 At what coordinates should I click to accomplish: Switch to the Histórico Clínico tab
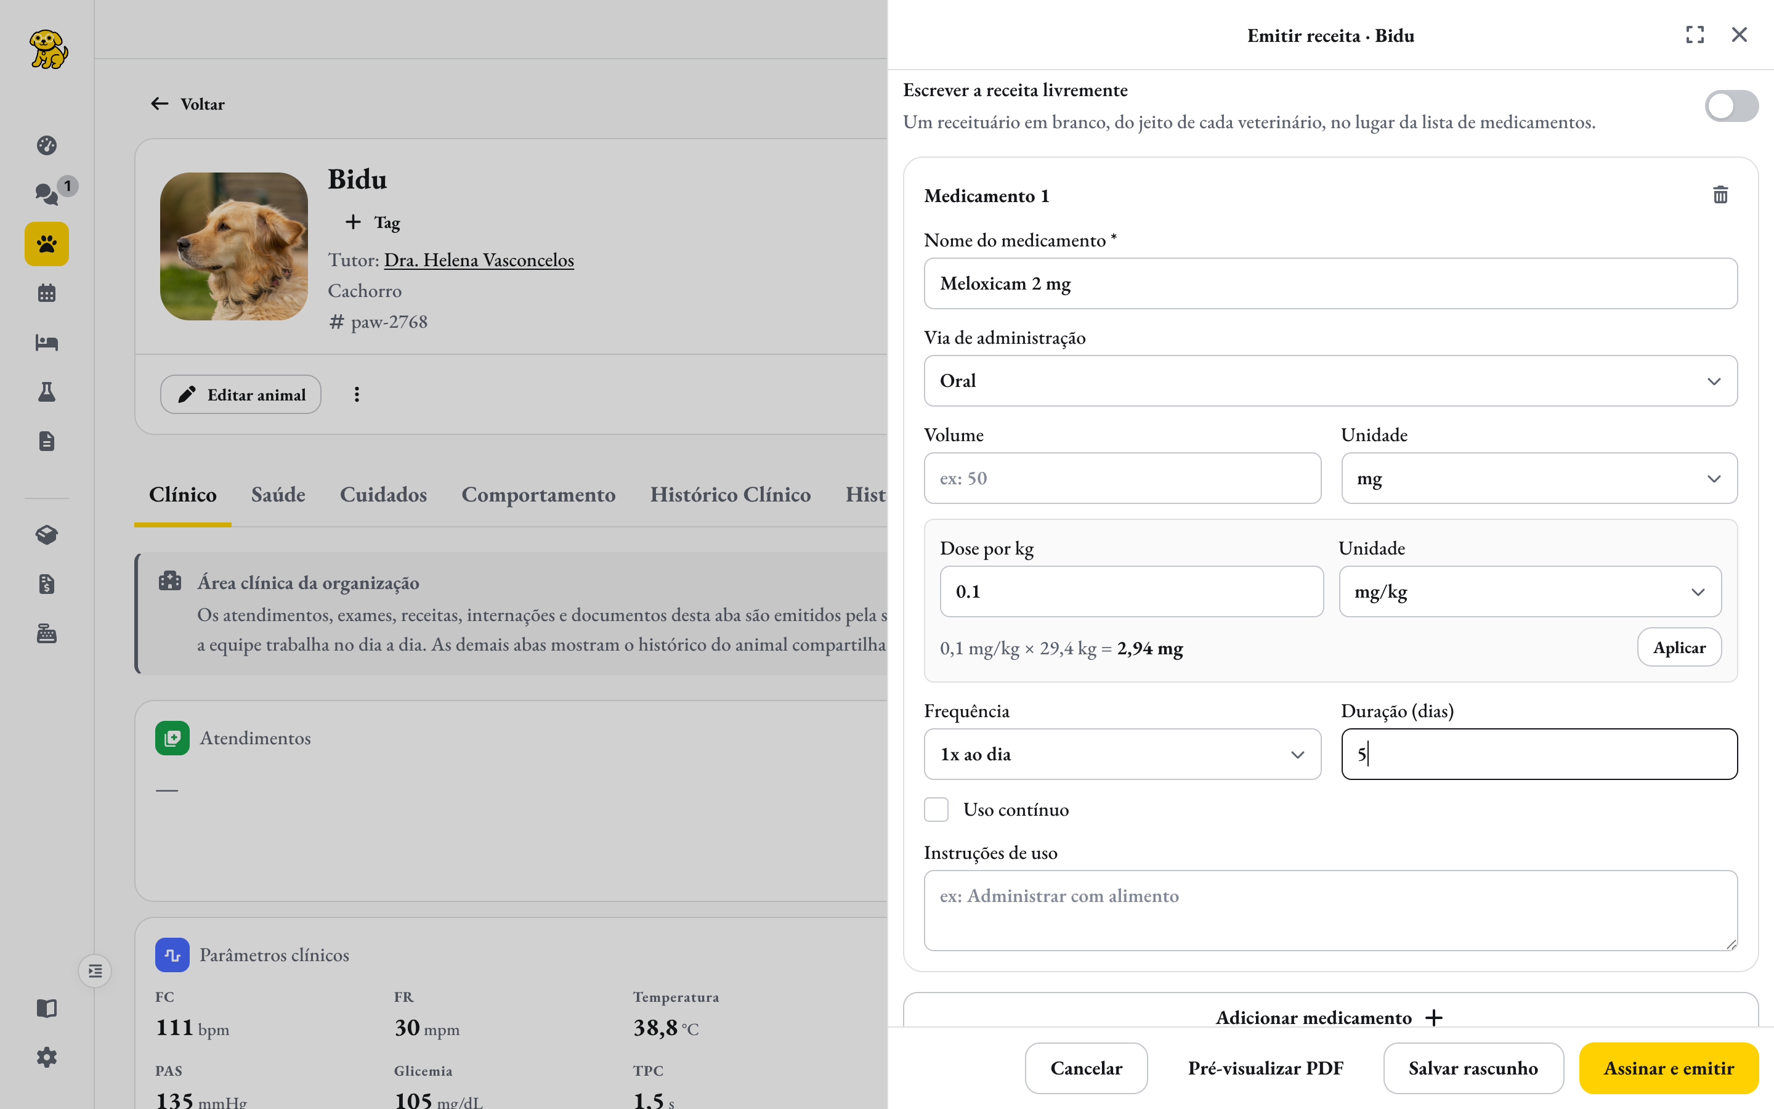(730, 494)
